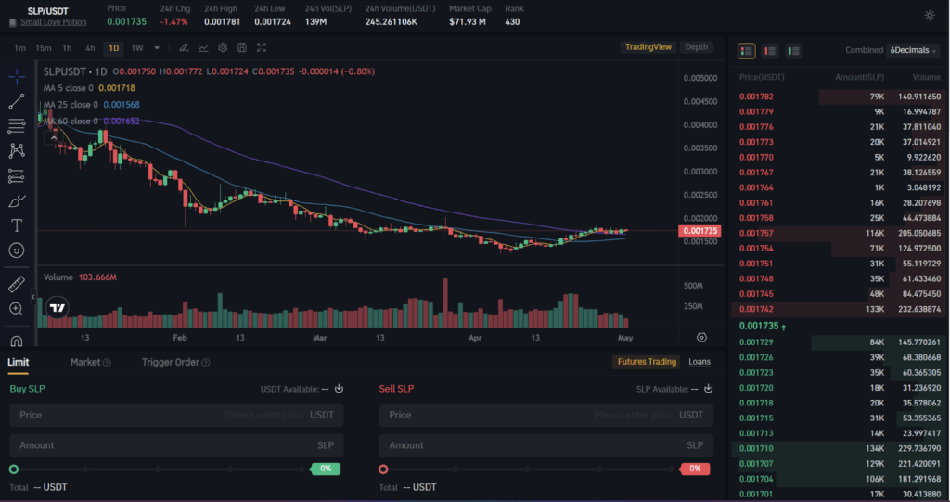Open the TradingView logo link
The width and height of the screenshot is (950, 502).
(x=58, y=308)
